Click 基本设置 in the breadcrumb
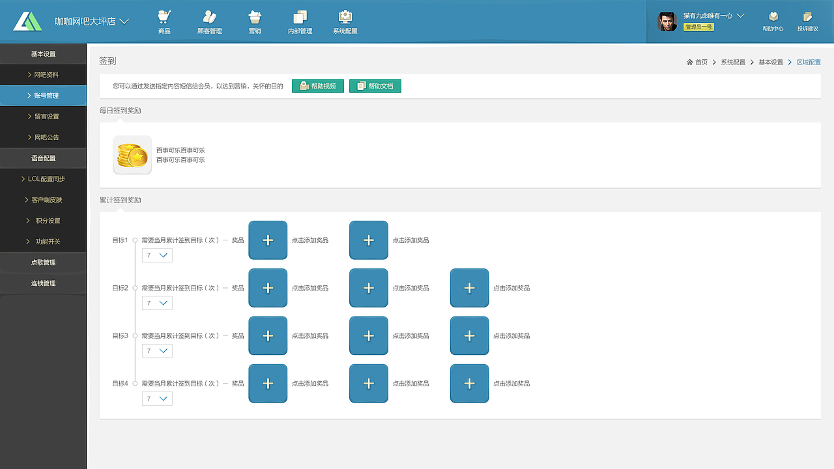834x469 pixels. (771, 63)
